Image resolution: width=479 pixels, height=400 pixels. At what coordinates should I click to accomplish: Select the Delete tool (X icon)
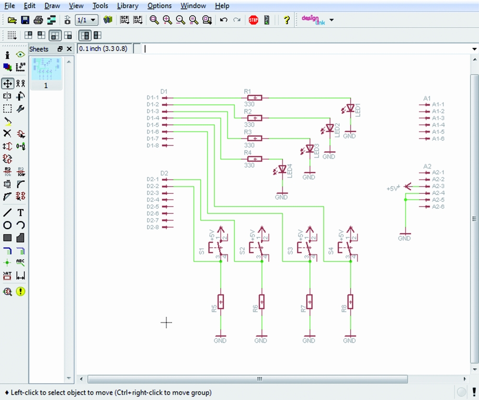[7, 133]
